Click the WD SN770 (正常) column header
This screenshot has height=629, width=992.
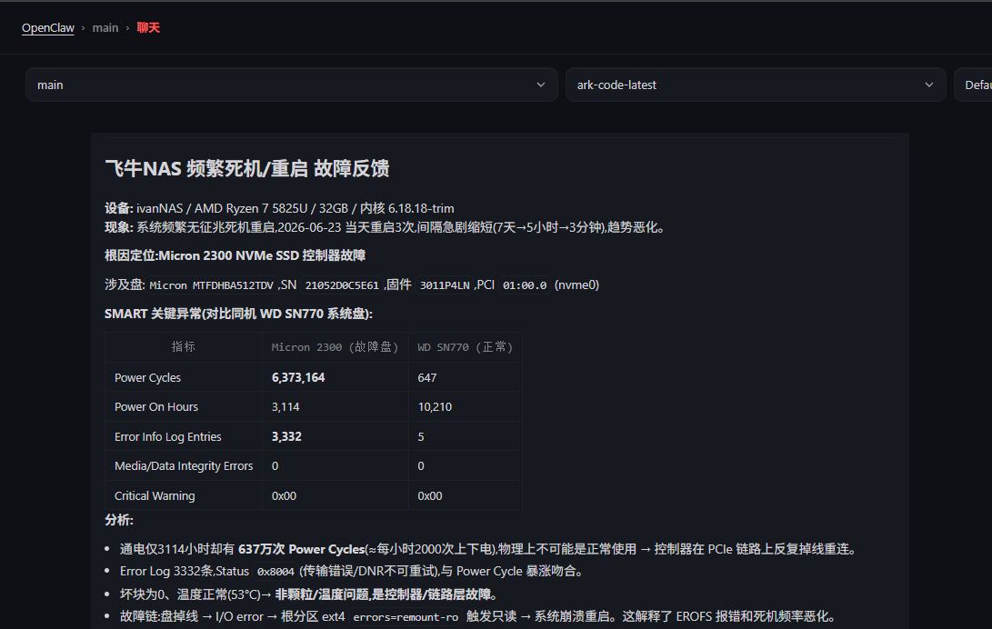pyautogui.click(x=465, y=347)
